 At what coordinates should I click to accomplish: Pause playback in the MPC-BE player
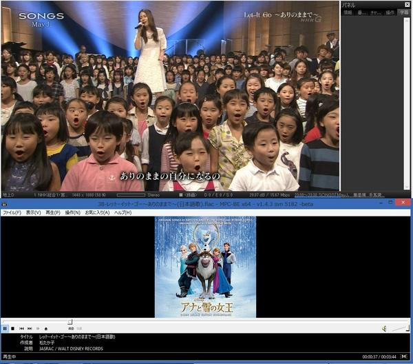[x=5, y=328]
